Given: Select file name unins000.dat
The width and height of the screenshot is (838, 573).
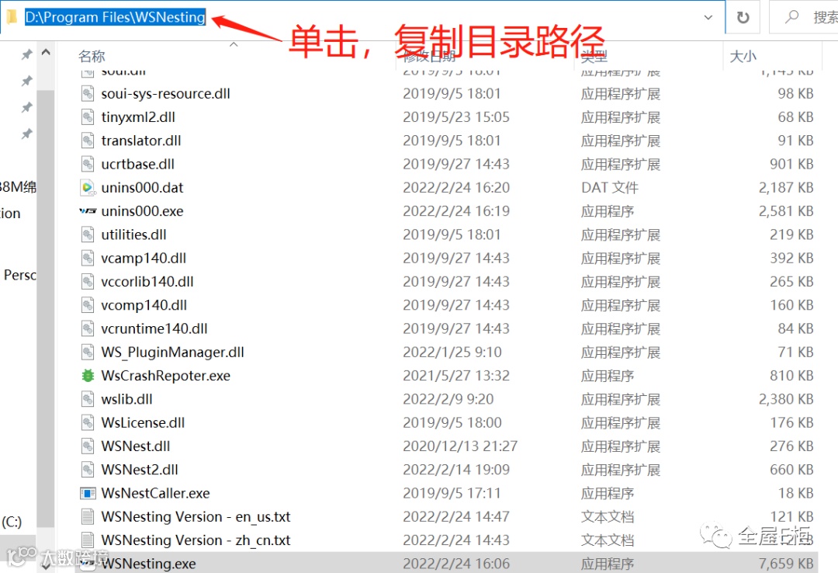Looking at the screenshot, I should coord(142,188).
